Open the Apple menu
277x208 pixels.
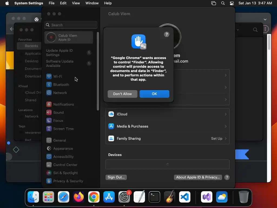tap(7, 3)
